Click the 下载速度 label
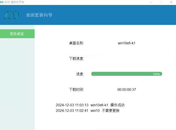 (76, 59)
